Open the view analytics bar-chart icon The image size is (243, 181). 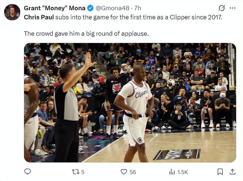coord(172,171)
